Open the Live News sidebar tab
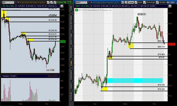Screen dimensions: 177x106 71,97
